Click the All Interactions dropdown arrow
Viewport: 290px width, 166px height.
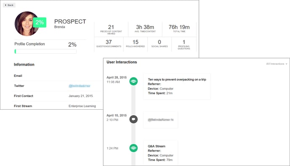pos(286,64)
